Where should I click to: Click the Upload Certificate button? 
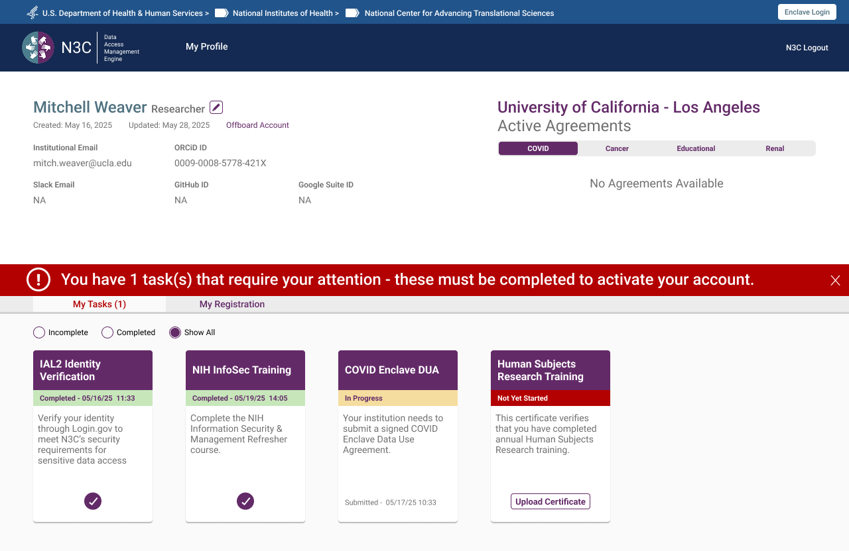(x=550, y=501)
